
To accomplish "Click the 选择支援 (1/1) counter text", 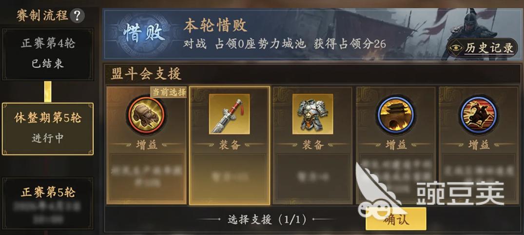I will click(267, 219).
